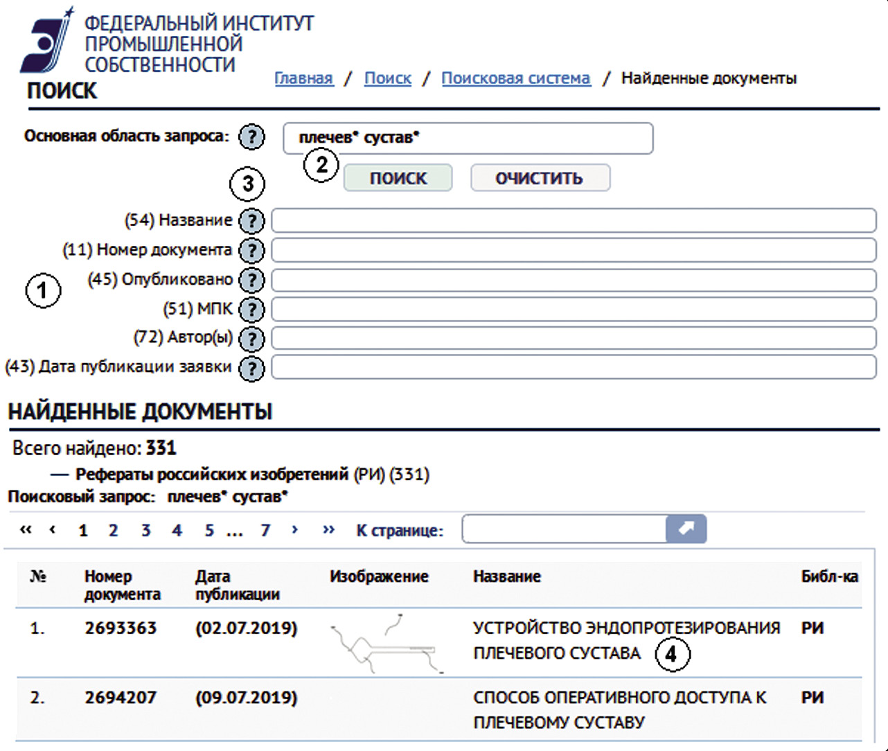Screen dimensions: 888x751
Task: Open the Главная breadcrumb link
Action: tap(303, 78)
